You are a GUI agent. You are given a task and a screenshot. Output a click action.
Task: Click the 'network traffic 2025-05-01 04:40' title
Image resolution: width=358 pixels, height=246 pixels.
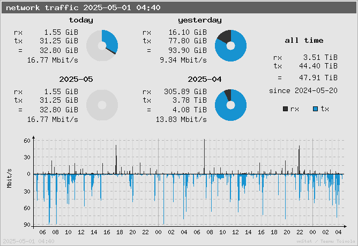point(83,7)
